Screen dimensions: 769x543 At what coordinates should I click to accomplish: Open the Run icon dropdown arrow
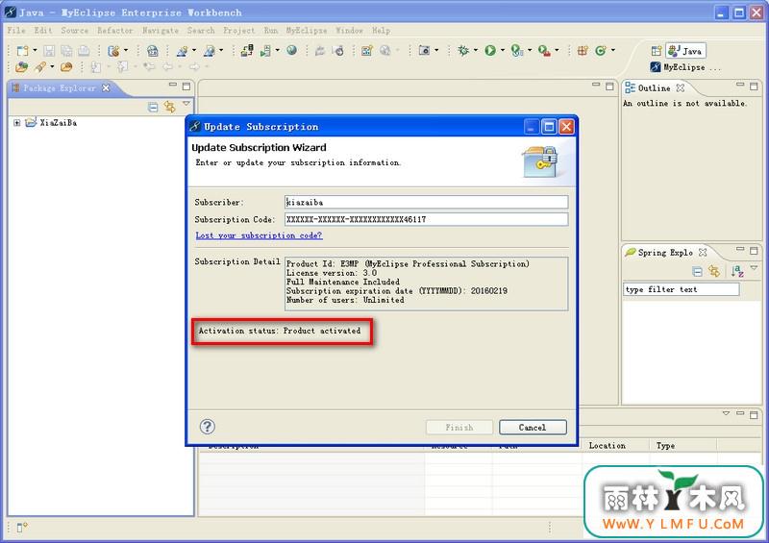pos(502,51)
